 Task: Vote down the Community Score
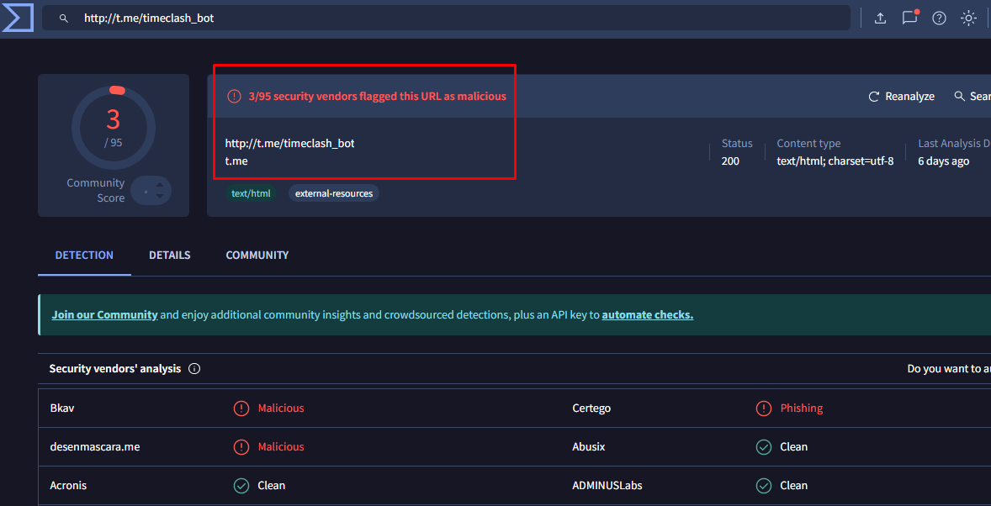[160, 197]
